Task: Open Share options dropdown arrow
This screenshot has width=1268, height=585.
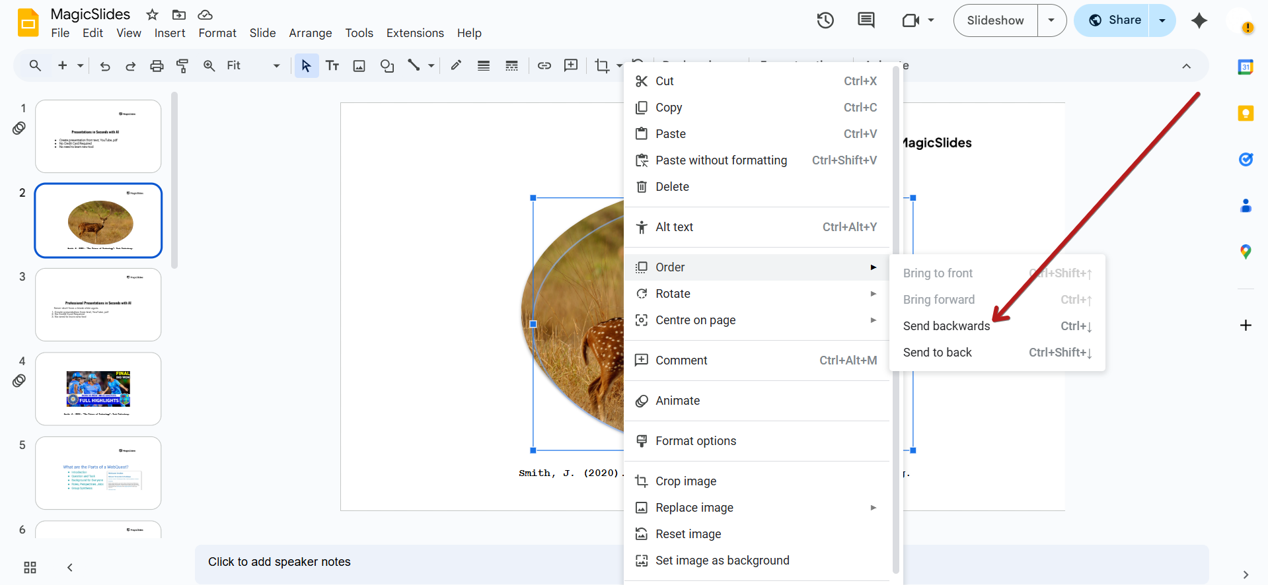Action: (1162, 20)
